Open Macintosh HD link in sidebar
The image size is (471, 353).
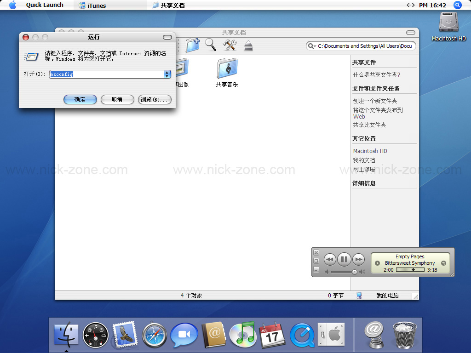point(370,151)
